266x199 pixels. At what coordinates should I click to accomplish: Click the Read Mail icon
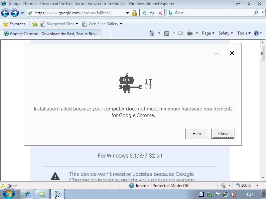coord(181,33)
